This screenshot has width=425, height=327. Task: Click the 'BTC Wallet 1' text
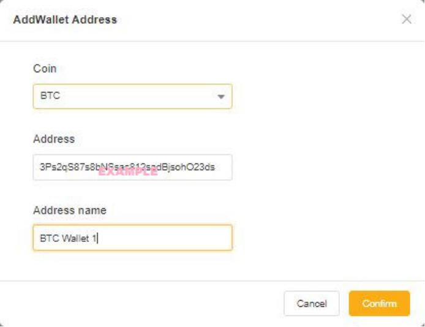click(69, 238)
